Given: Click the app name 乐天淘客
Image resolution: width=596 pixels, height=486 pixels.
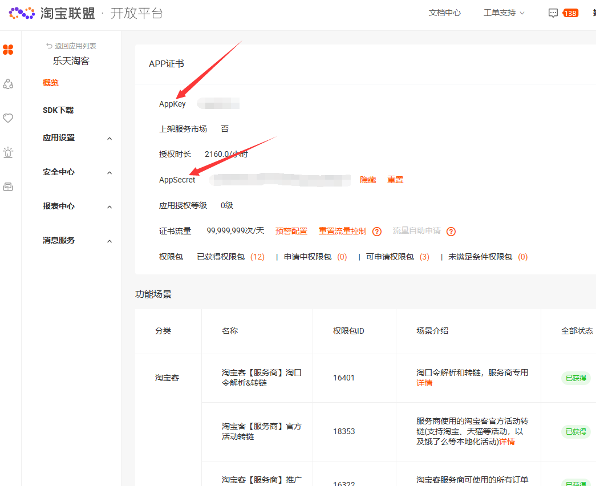Looking at the screenshot, I should pyautogui.click(x=71, y=61).
